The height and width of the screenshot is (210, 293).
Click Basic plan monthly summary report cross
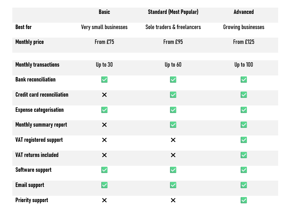(x=104, y=125)
